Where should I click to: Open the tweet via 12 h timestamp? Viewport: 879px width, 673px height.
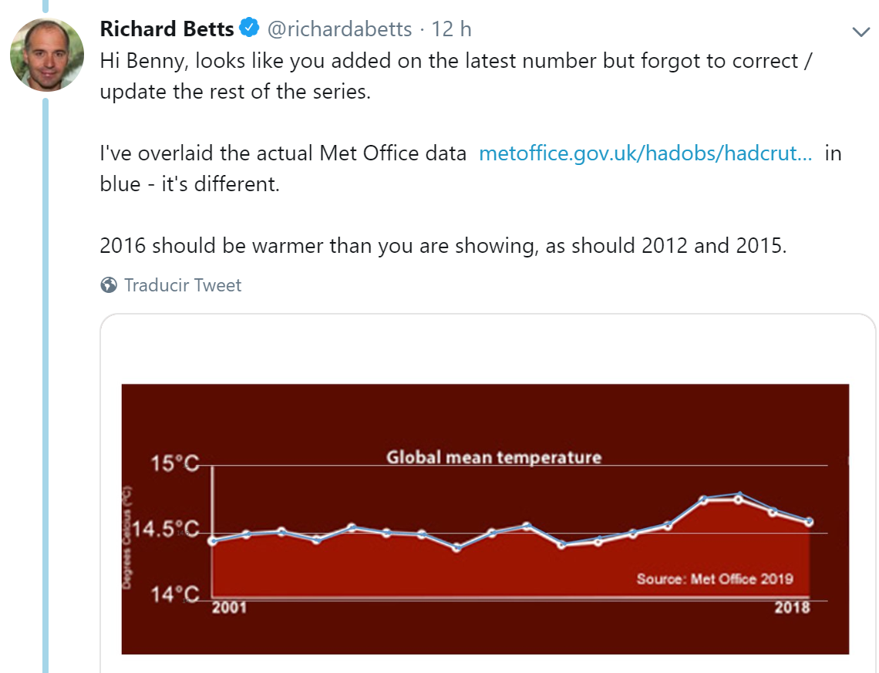point(452,29)
